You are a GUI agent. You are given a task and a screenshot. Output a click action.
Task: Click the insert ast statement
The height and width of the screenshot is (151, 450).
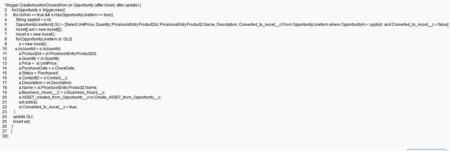coord(22,121)
